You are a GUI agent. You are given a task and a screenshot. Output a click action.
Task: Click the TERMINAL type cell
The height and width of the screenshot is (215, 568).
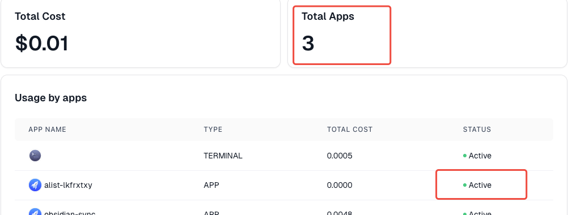pyautogui.click(x=223, y=156)
